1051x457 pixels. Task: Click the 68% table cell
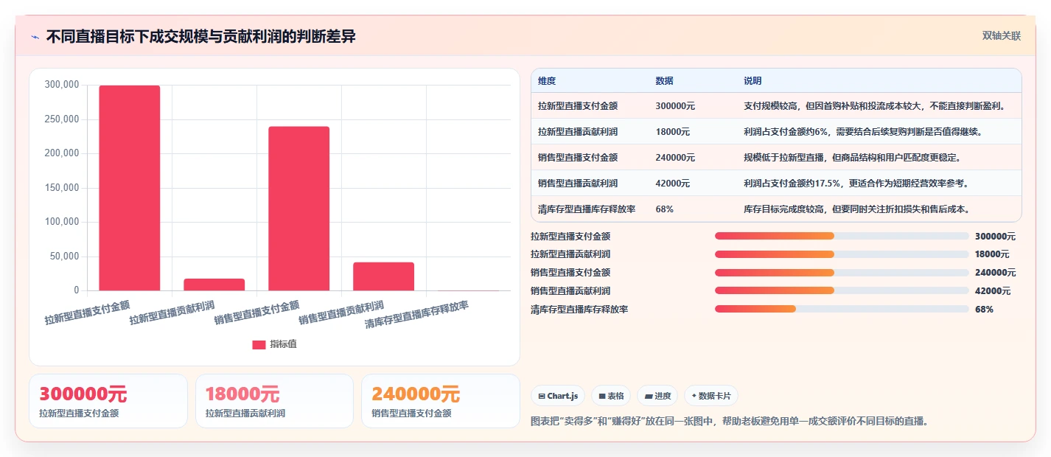coord(664,209)
